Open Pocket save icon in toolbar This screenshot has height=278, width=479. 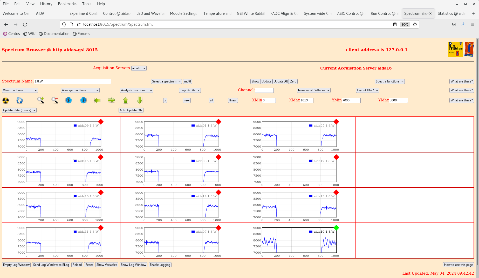coord(454,24)
